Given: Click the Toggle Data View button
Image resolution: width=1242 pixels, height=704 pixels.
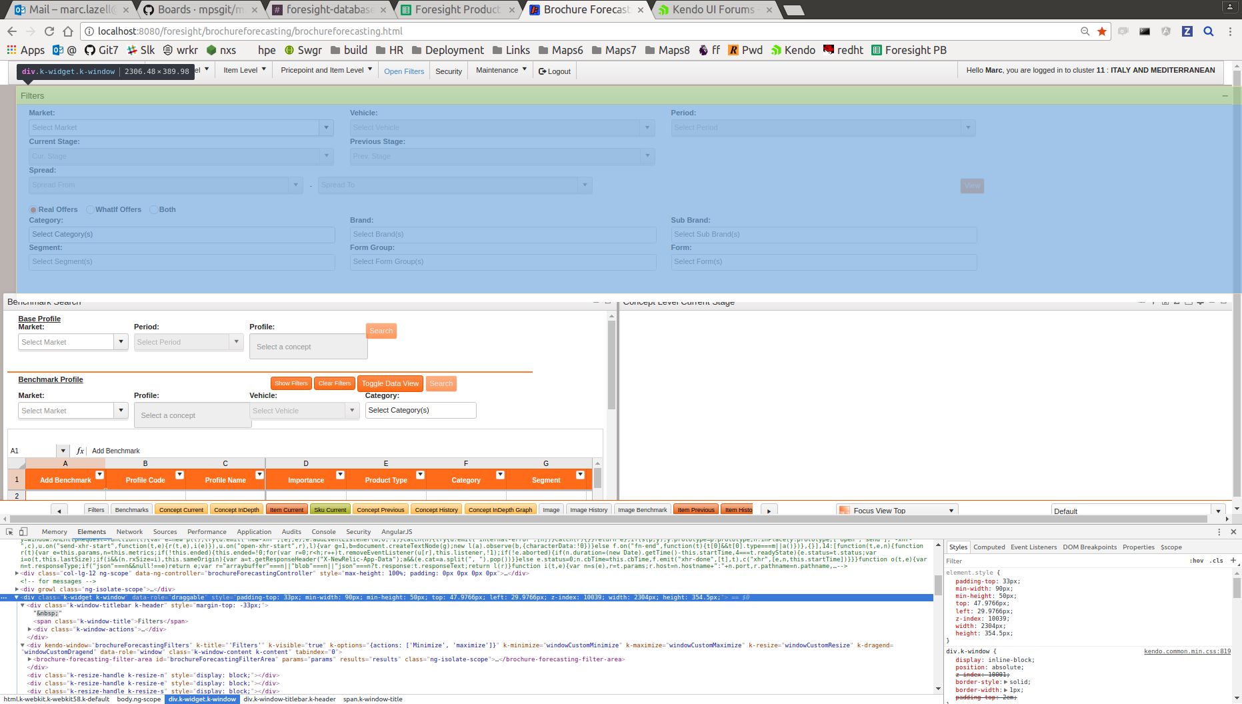Looking at the screenshot, I should tap(390, 383).
